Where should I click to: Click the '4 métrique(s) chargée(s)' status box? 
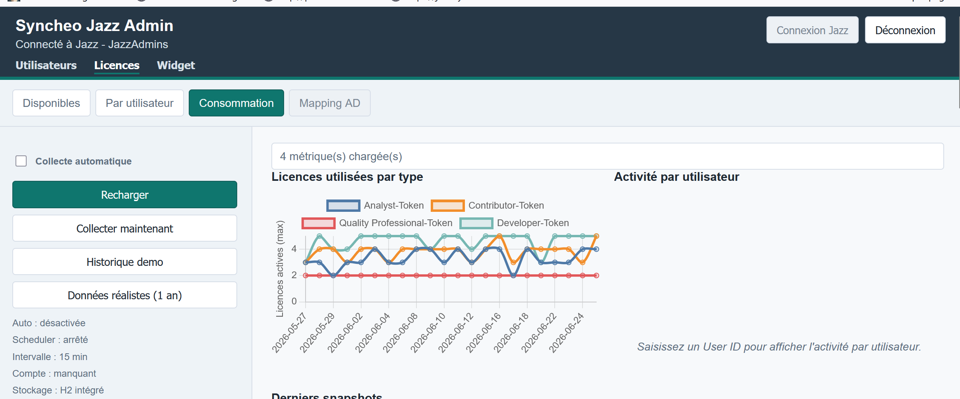click(608, 156)
